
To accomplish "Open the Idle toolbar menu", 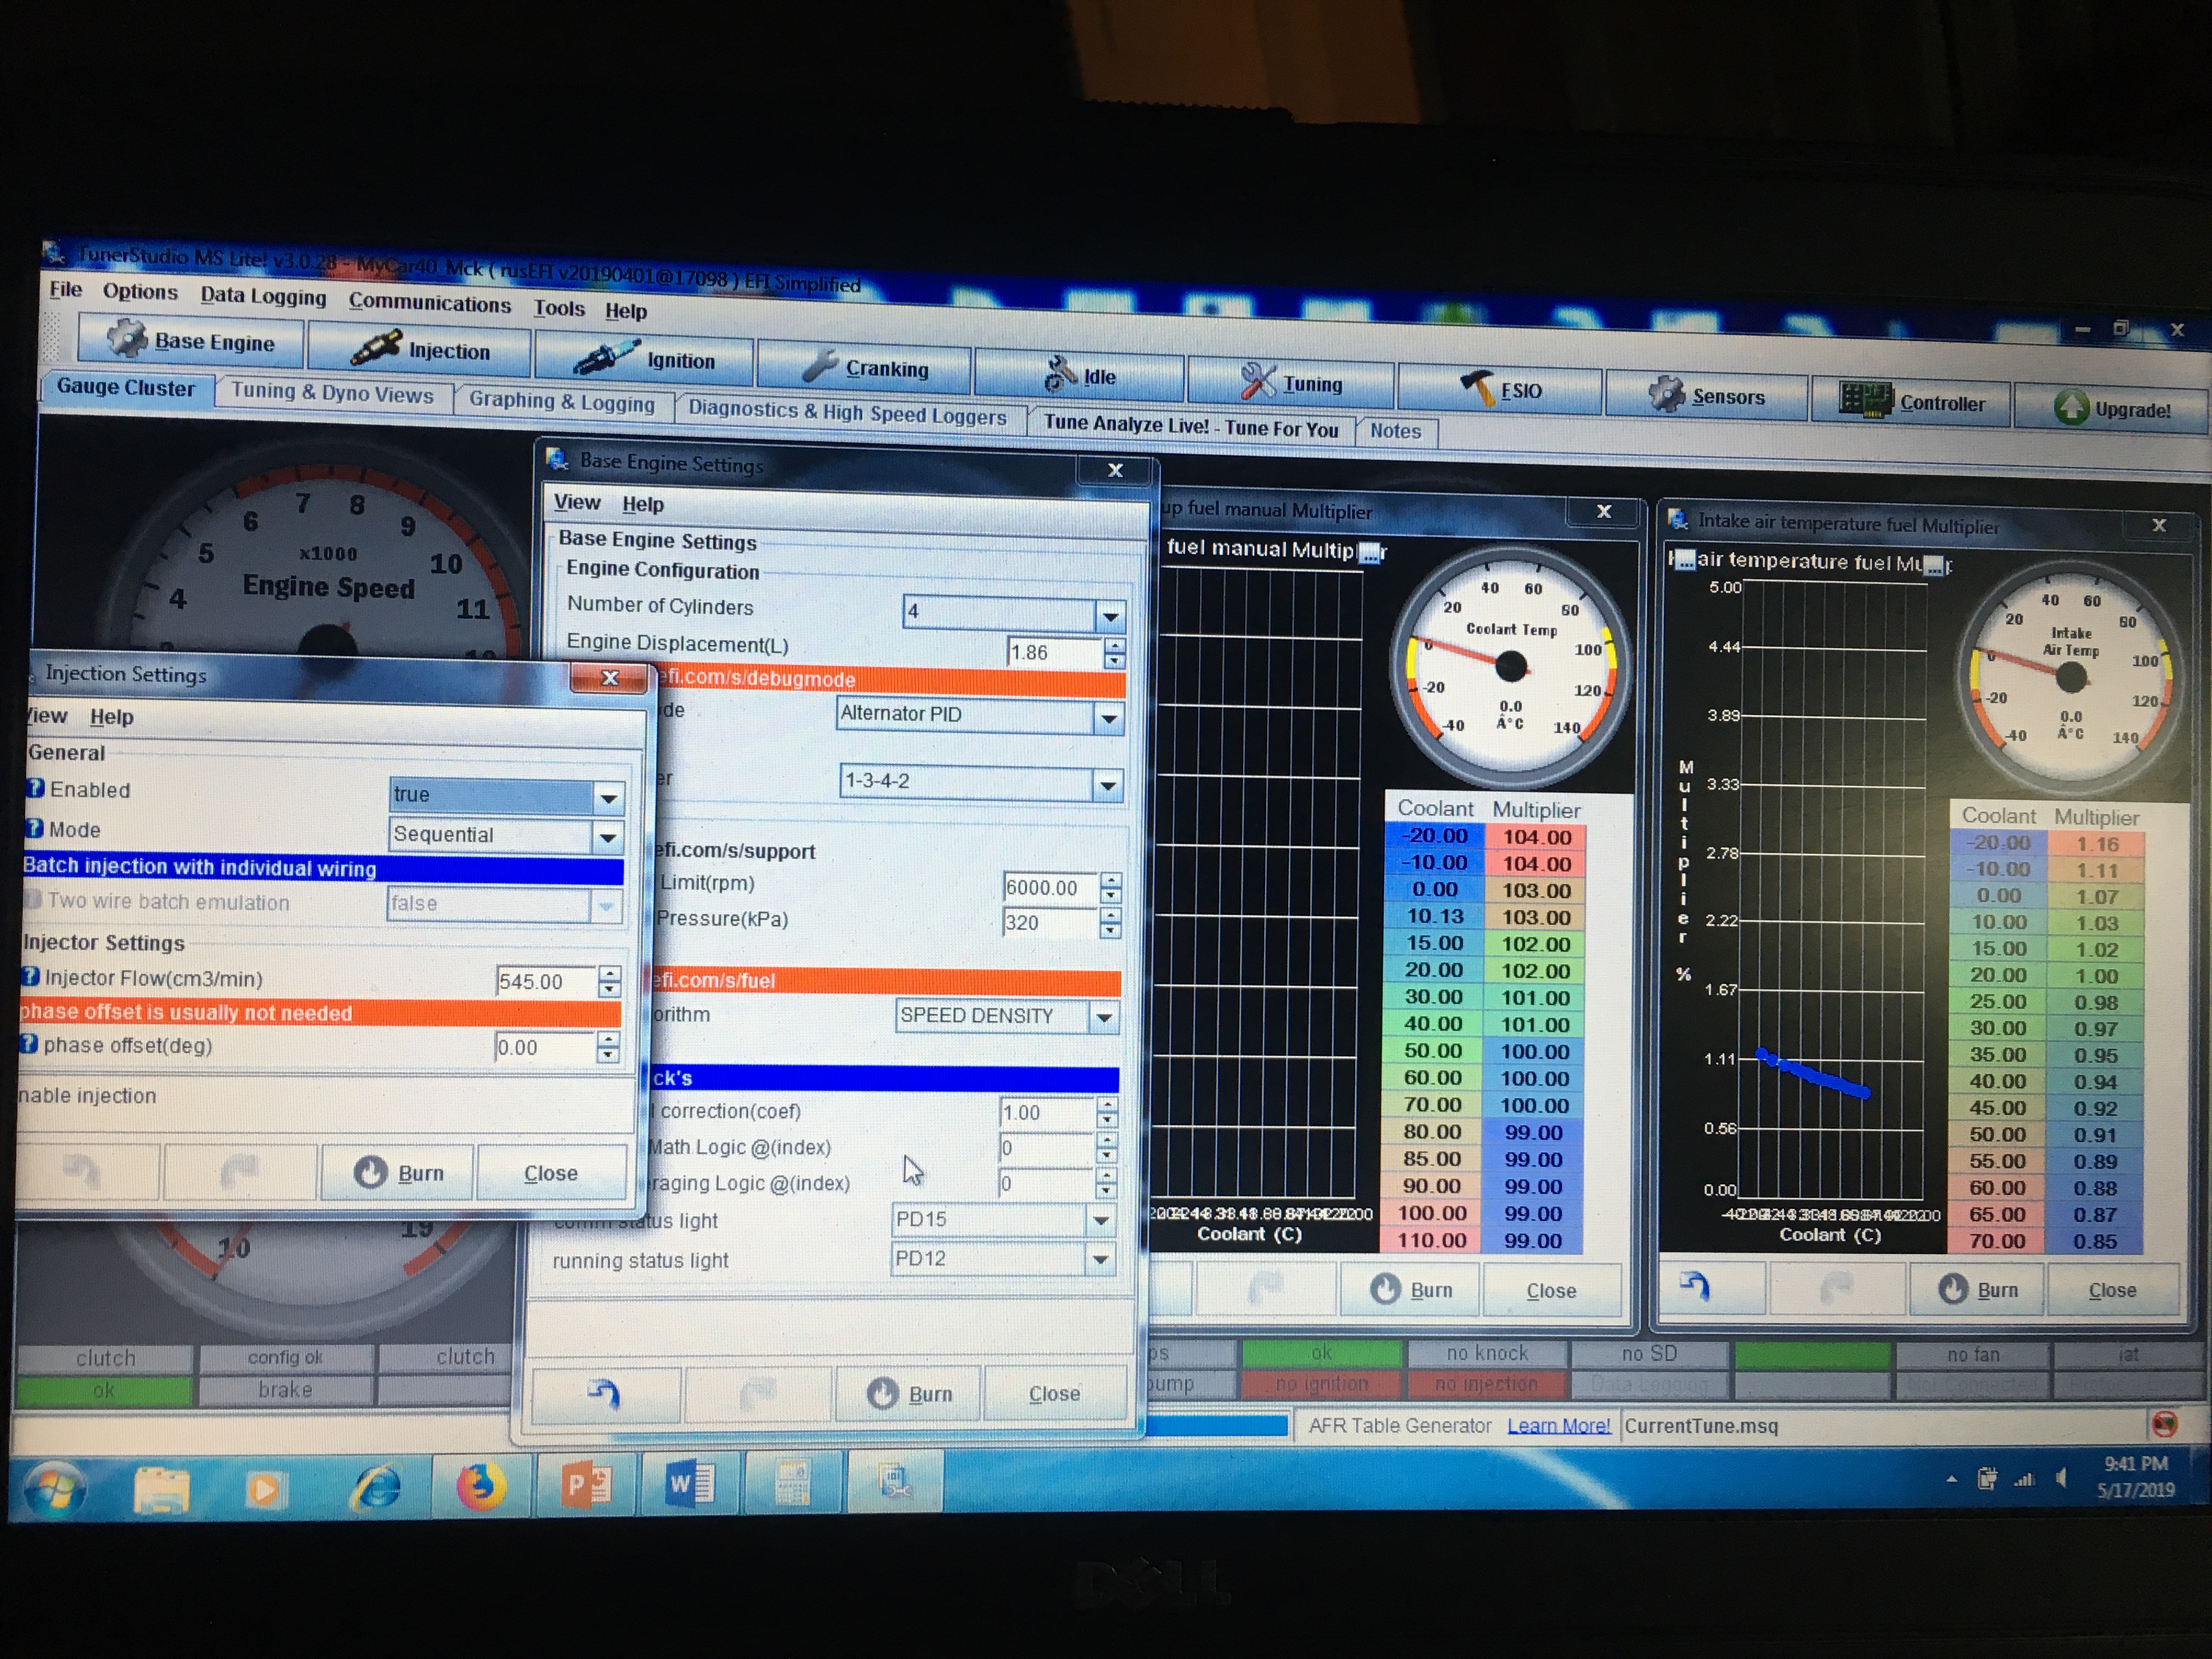I will click(x=1079, y=376).
